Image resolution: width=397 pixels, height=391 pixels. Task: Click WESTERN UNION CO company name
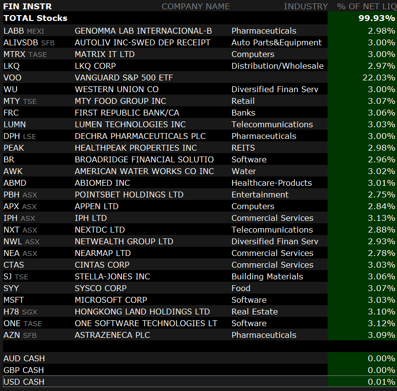[x=117, y=90]
